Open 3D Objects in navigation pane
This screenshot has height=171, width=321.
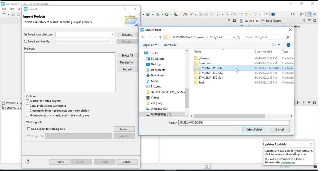coord(157,58)
